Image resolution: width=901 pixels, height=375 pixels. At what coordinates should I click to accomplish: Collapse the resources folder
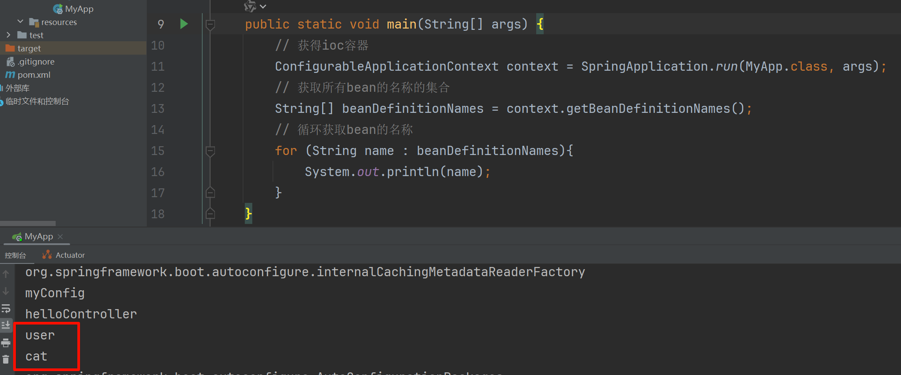coord(20,22)
